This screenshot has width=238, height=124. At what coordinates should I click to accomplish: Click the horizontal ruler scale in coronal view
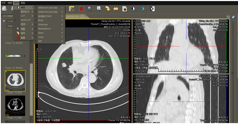(x=181, y=70)
